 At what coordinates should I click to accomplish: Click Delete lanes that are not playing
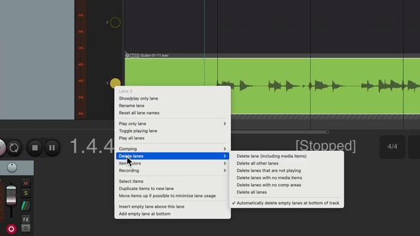pyautogui.click(x=287, y=170)
